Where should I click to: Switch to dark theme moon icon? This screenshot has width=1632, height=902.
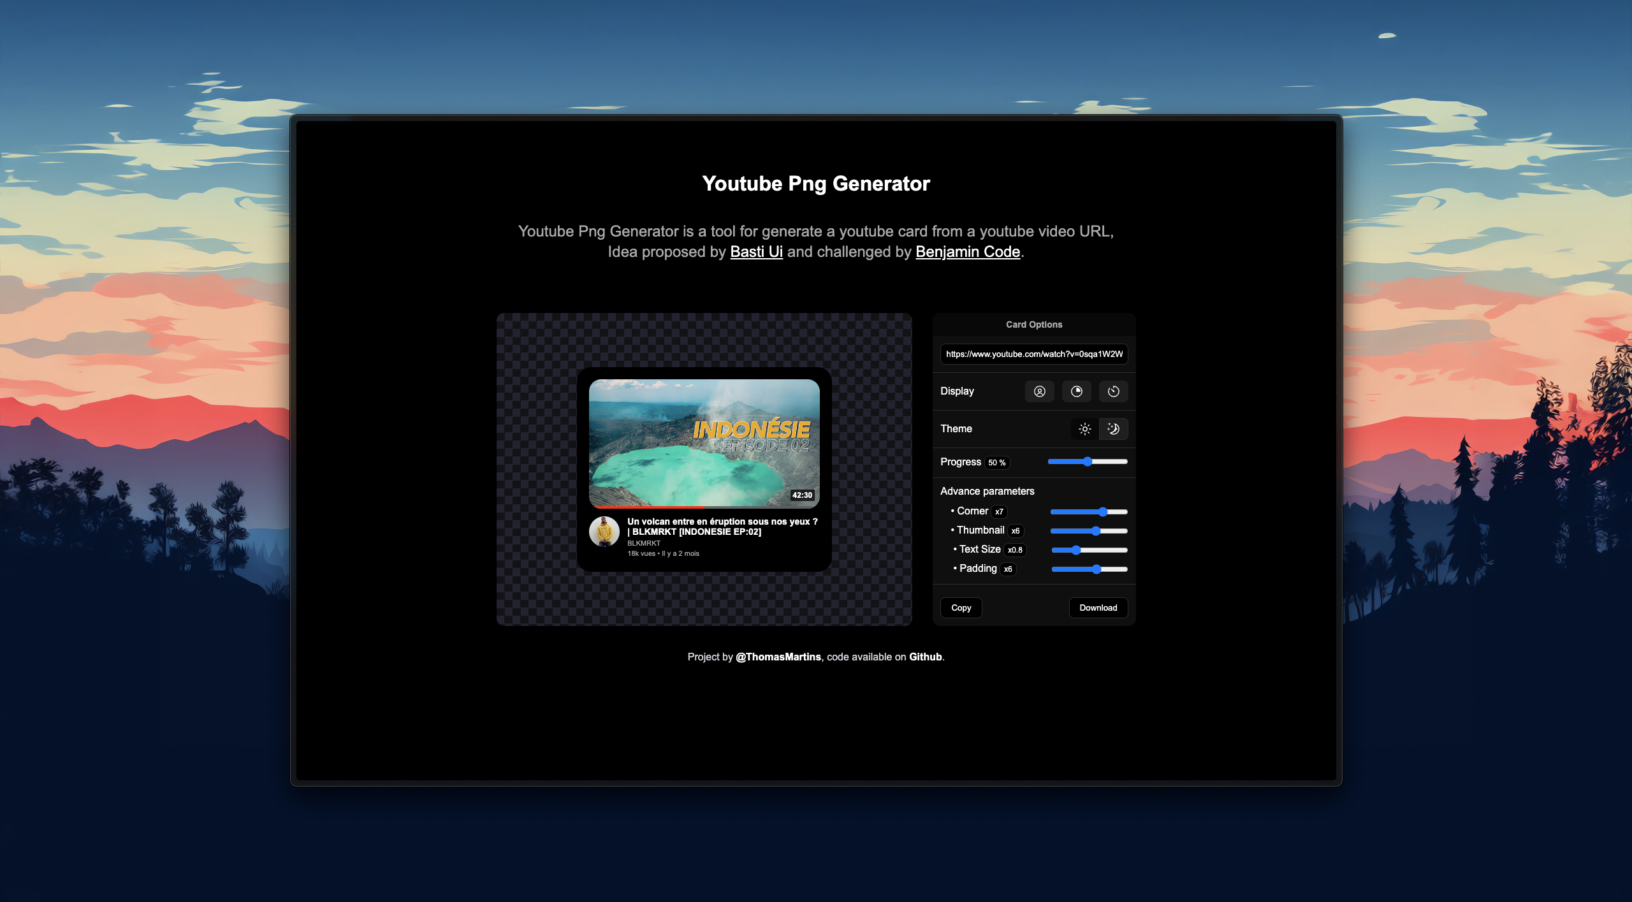tap(1113, 429)
